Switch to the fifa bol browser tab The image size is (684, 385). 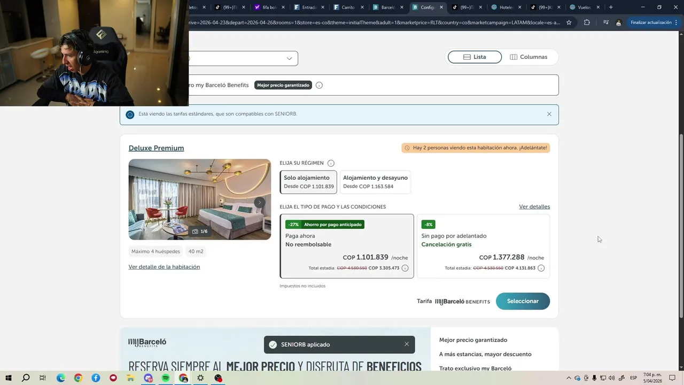pyautogui.click(x=265, y=7)
